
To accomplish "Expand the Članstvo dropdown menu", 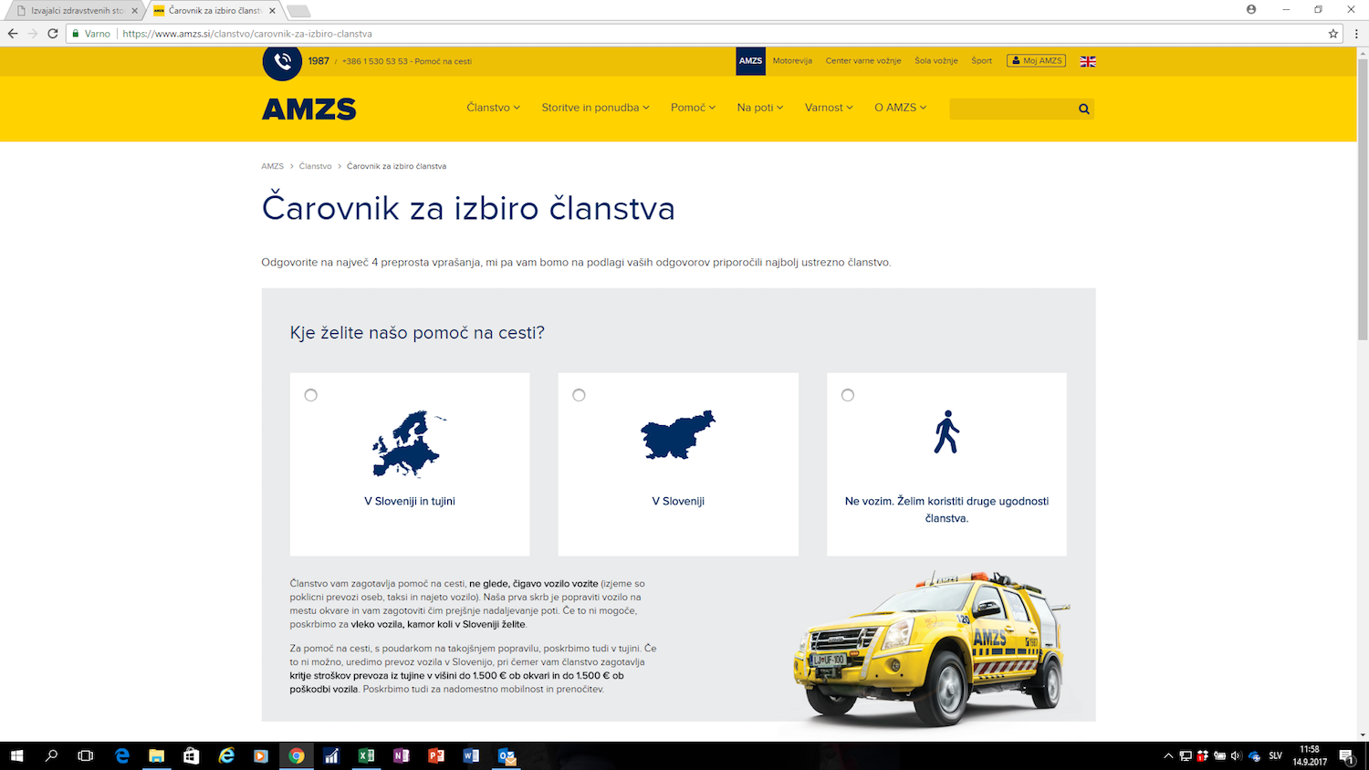I will tap(493, 108).
